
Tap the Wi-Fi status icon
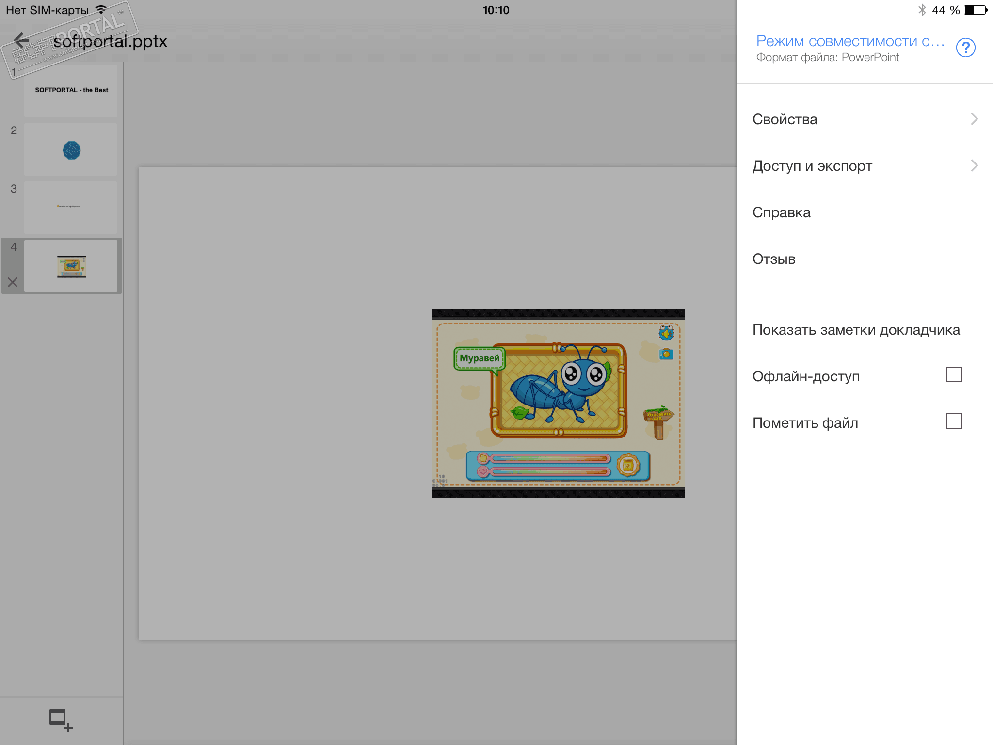tap(101, 10)
